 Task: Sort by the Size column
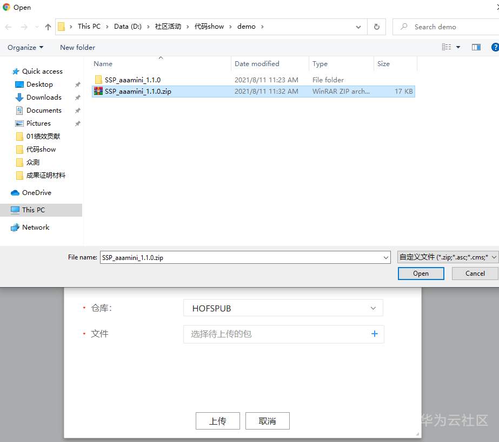click(x=395, y=63)
